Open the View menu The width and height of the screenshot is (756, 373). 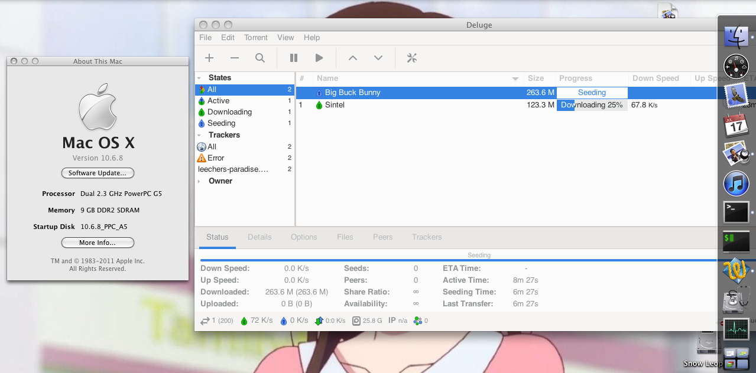coord(285,37)
